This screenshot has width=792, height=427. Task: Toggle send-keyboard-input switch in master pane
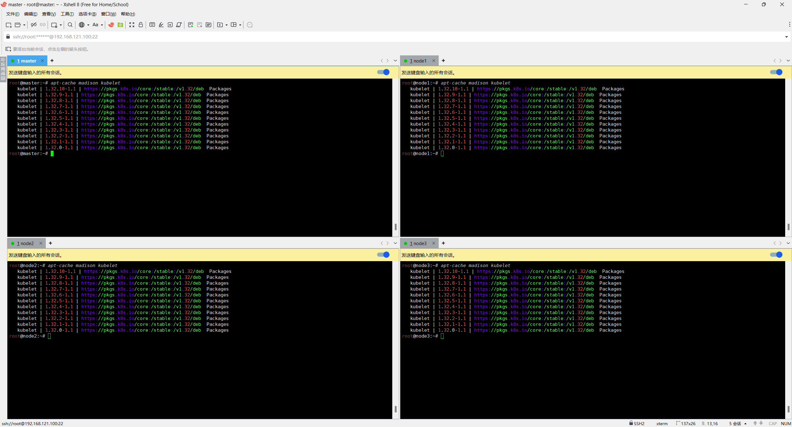coord(383,72)
